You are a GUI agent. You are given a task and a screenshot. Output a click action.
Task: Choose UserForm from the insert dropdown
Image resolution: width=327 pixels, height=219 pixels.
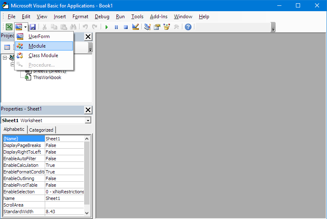(x=44, y=36)
